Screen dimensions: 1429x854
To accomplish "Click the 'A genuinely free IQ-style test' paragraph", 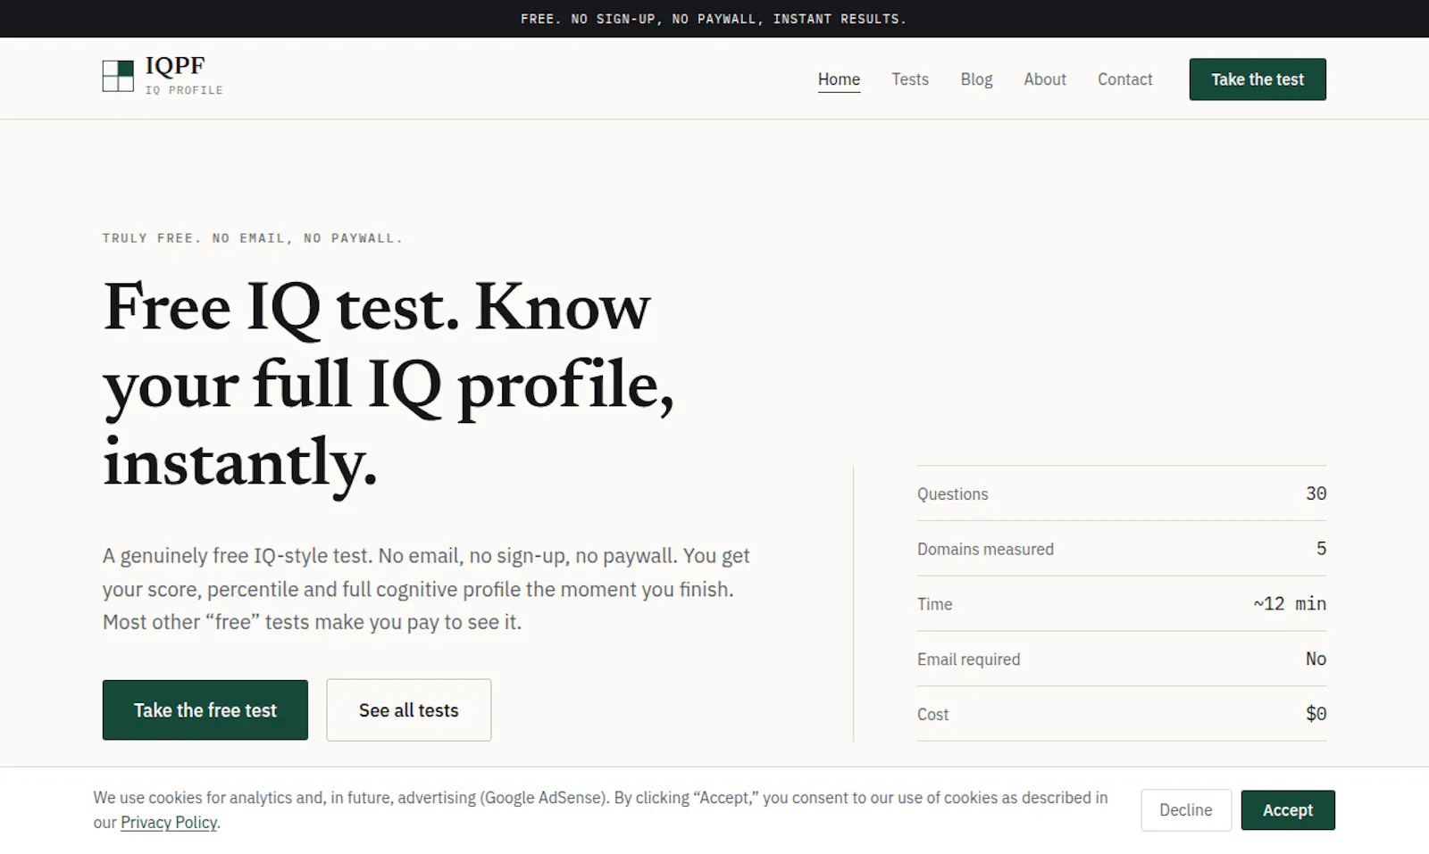I will (426, 589).
